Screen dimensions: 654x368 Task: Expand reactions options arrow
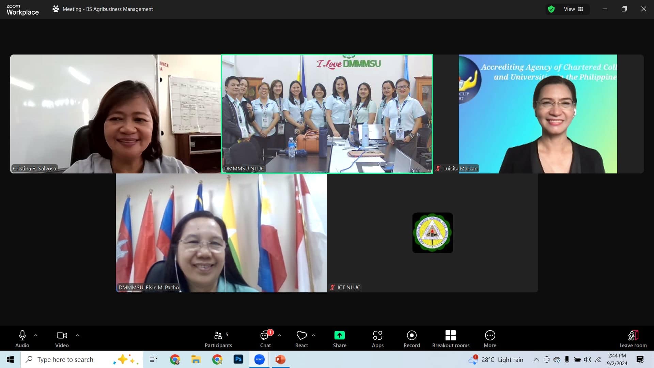pyautogui.click(x=313, y=335)
